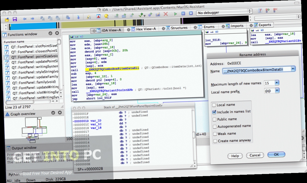The width and height of the screenshot is (307, 183).
Task: Start the process with the green play icon
Action: click(176, 14)
